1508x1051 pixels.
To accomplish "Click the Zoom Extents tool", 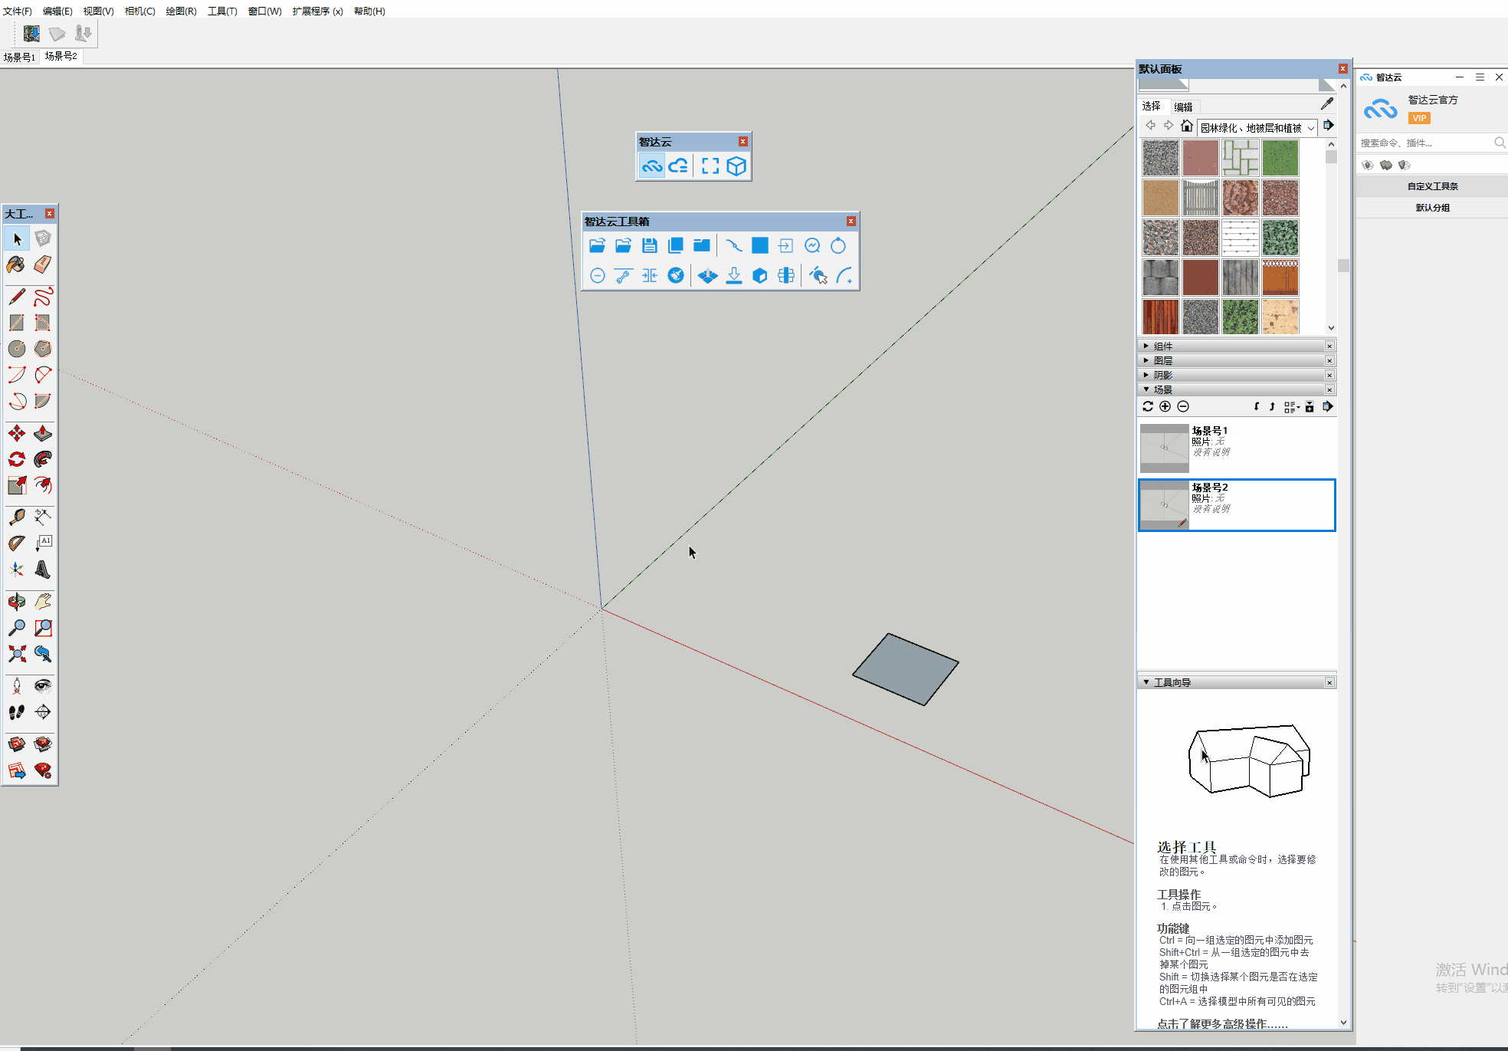I will click(x=16, y=654).
